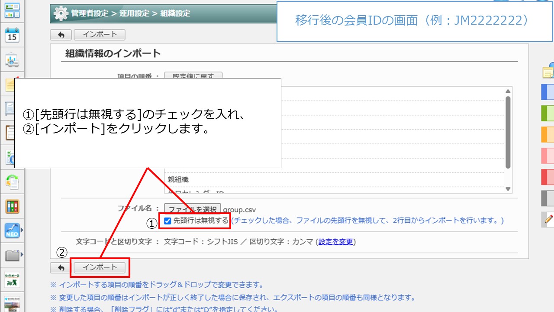
Task: Click the ファイルを選択 button
Action: pyautogui.click(x=193, y=209)
